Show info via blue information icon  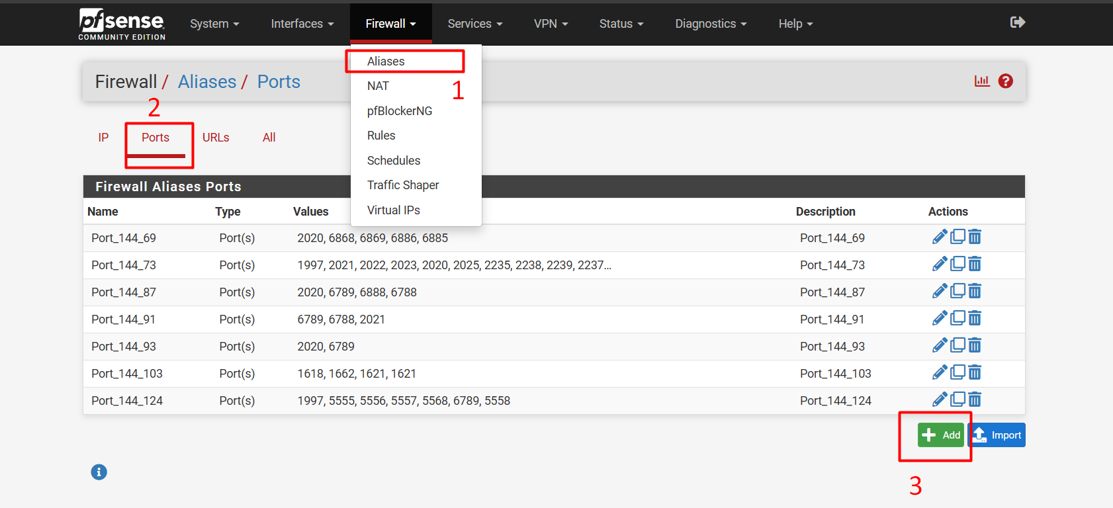pos(99,472)
